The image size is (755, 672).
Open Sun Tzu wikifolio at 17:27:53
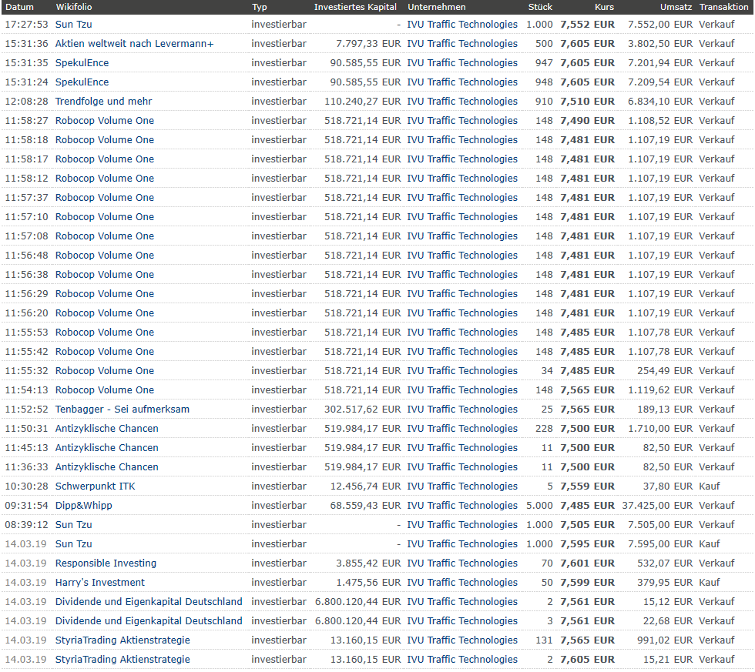(x=74, y=25)
